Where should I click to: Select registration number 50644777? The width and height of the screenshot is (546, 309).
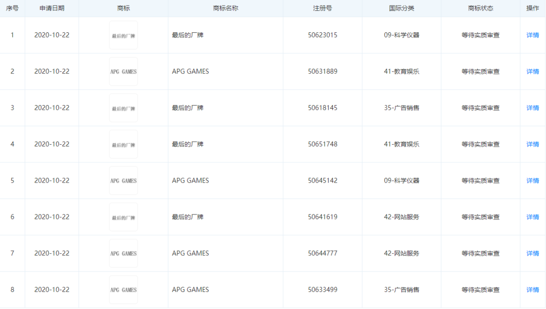(323, 253)
